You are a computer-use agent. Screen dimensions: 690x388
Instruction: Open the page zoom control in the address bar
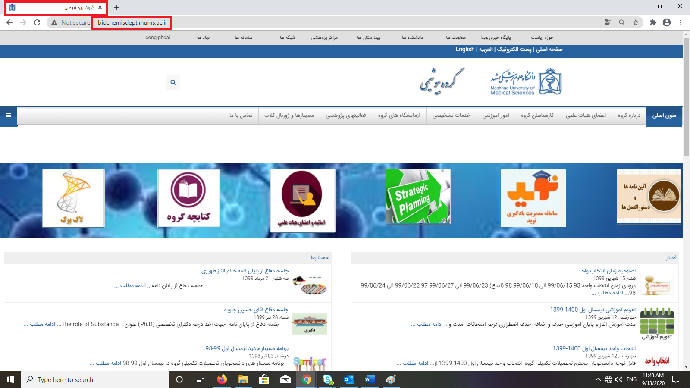point(622,22)
